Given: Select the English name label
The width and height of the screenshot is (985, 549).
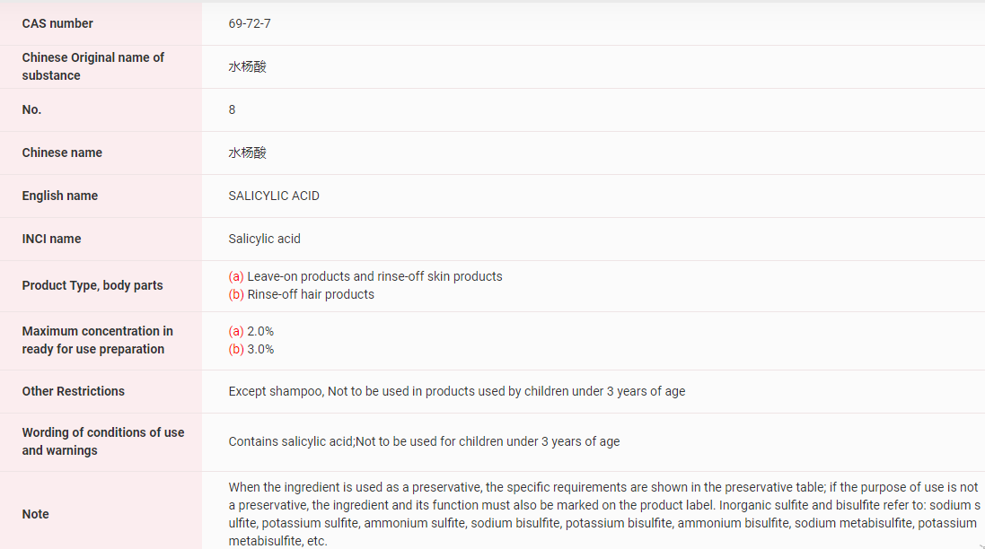Looking at the screenshot, I should pos(60,196).
